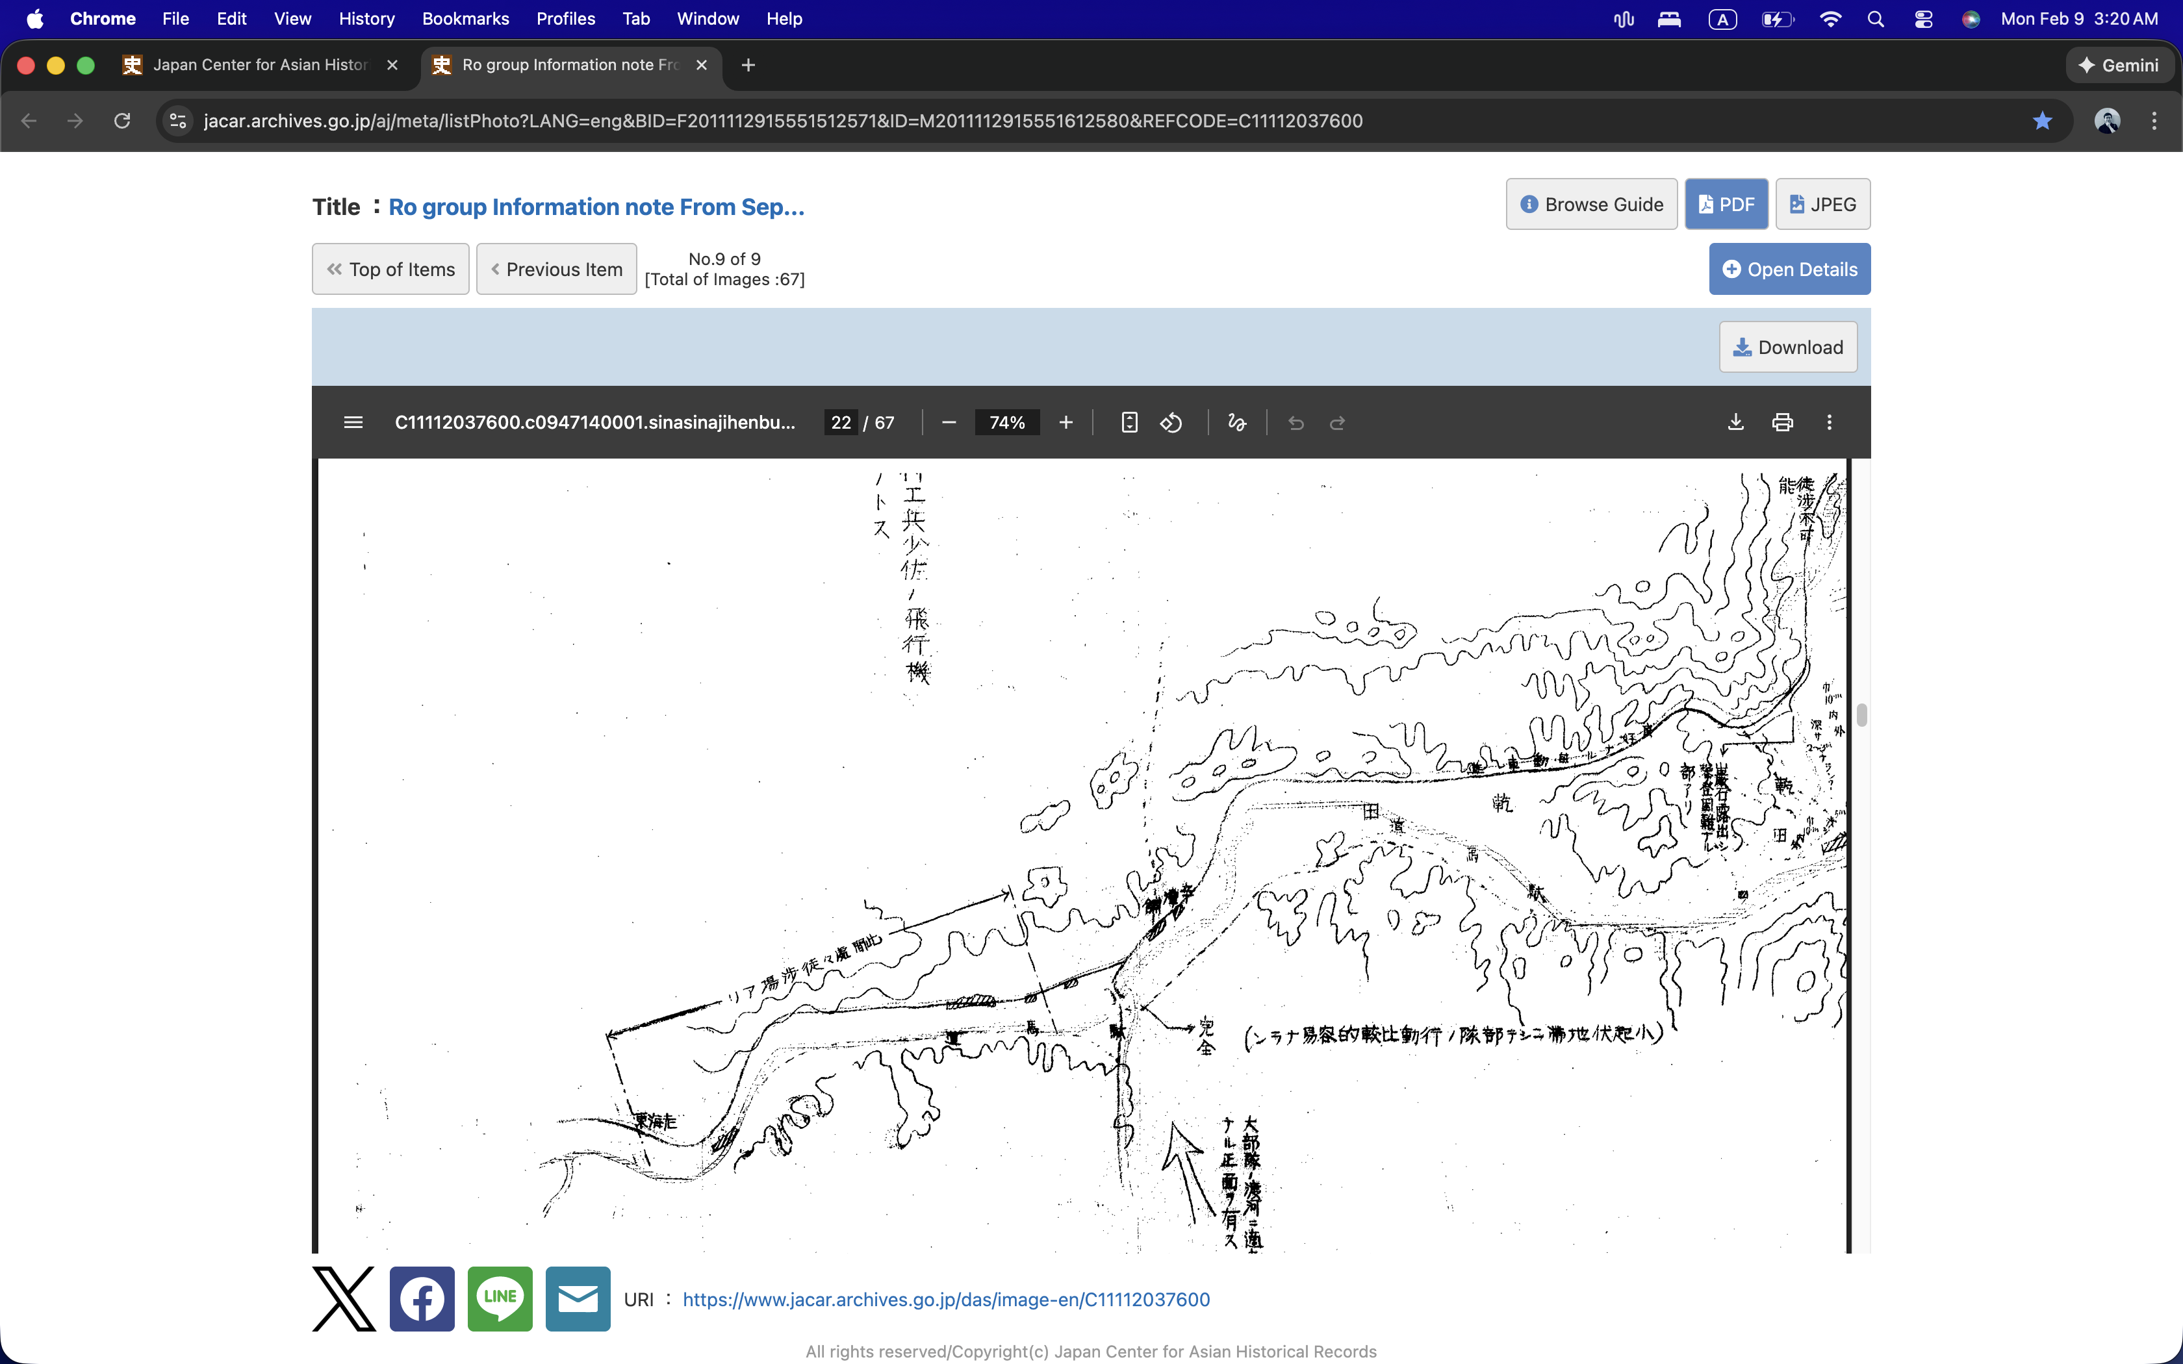Open the History menu
Viewport: 2183px width, 1364px height.
(x=366, y=19)
